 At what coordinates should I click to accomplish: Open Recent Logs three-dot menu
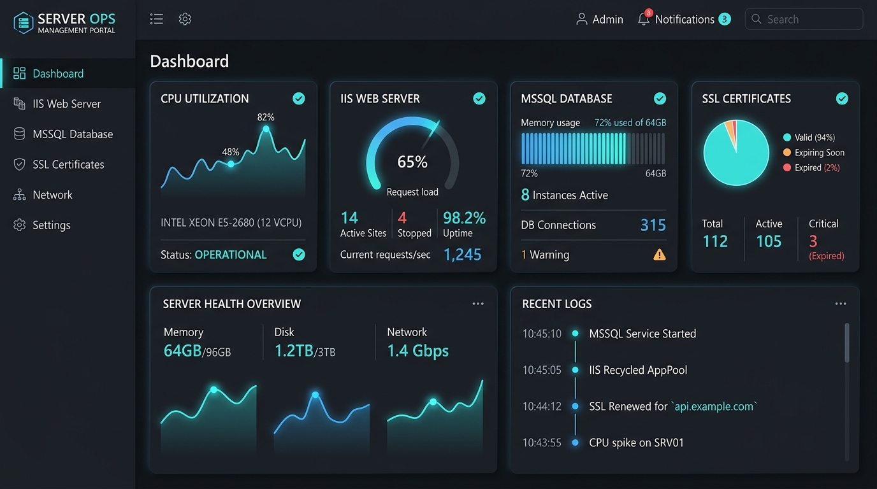pos(841,304)
